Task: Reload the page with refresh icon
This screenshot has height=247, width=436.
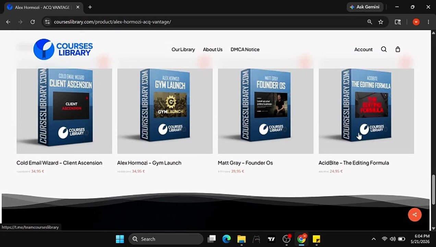Action: pos(33,22)
